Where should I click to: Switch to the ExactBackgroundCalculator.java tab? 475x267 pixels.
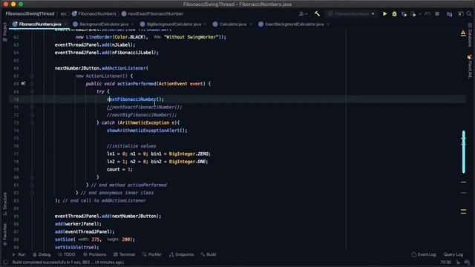pyautogui.click(x=294, y=24)
